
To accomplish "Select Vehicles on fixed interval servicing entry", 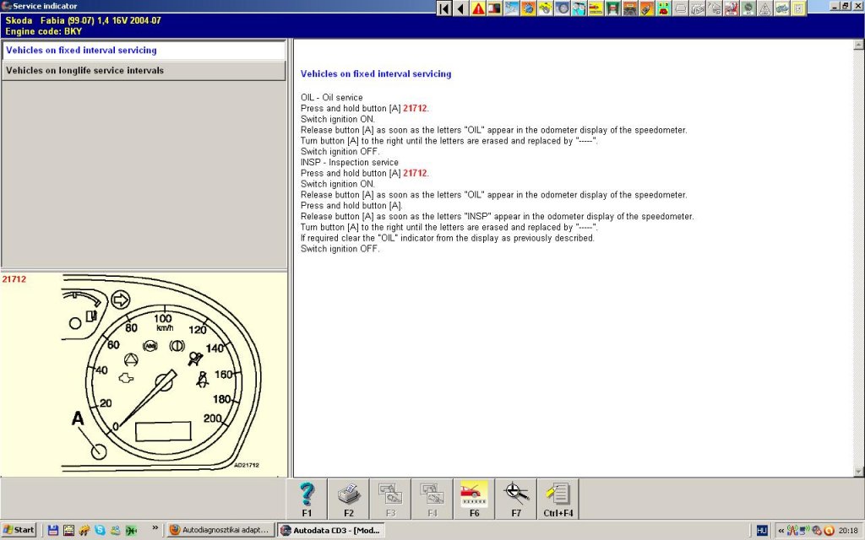I will point(144,50).
